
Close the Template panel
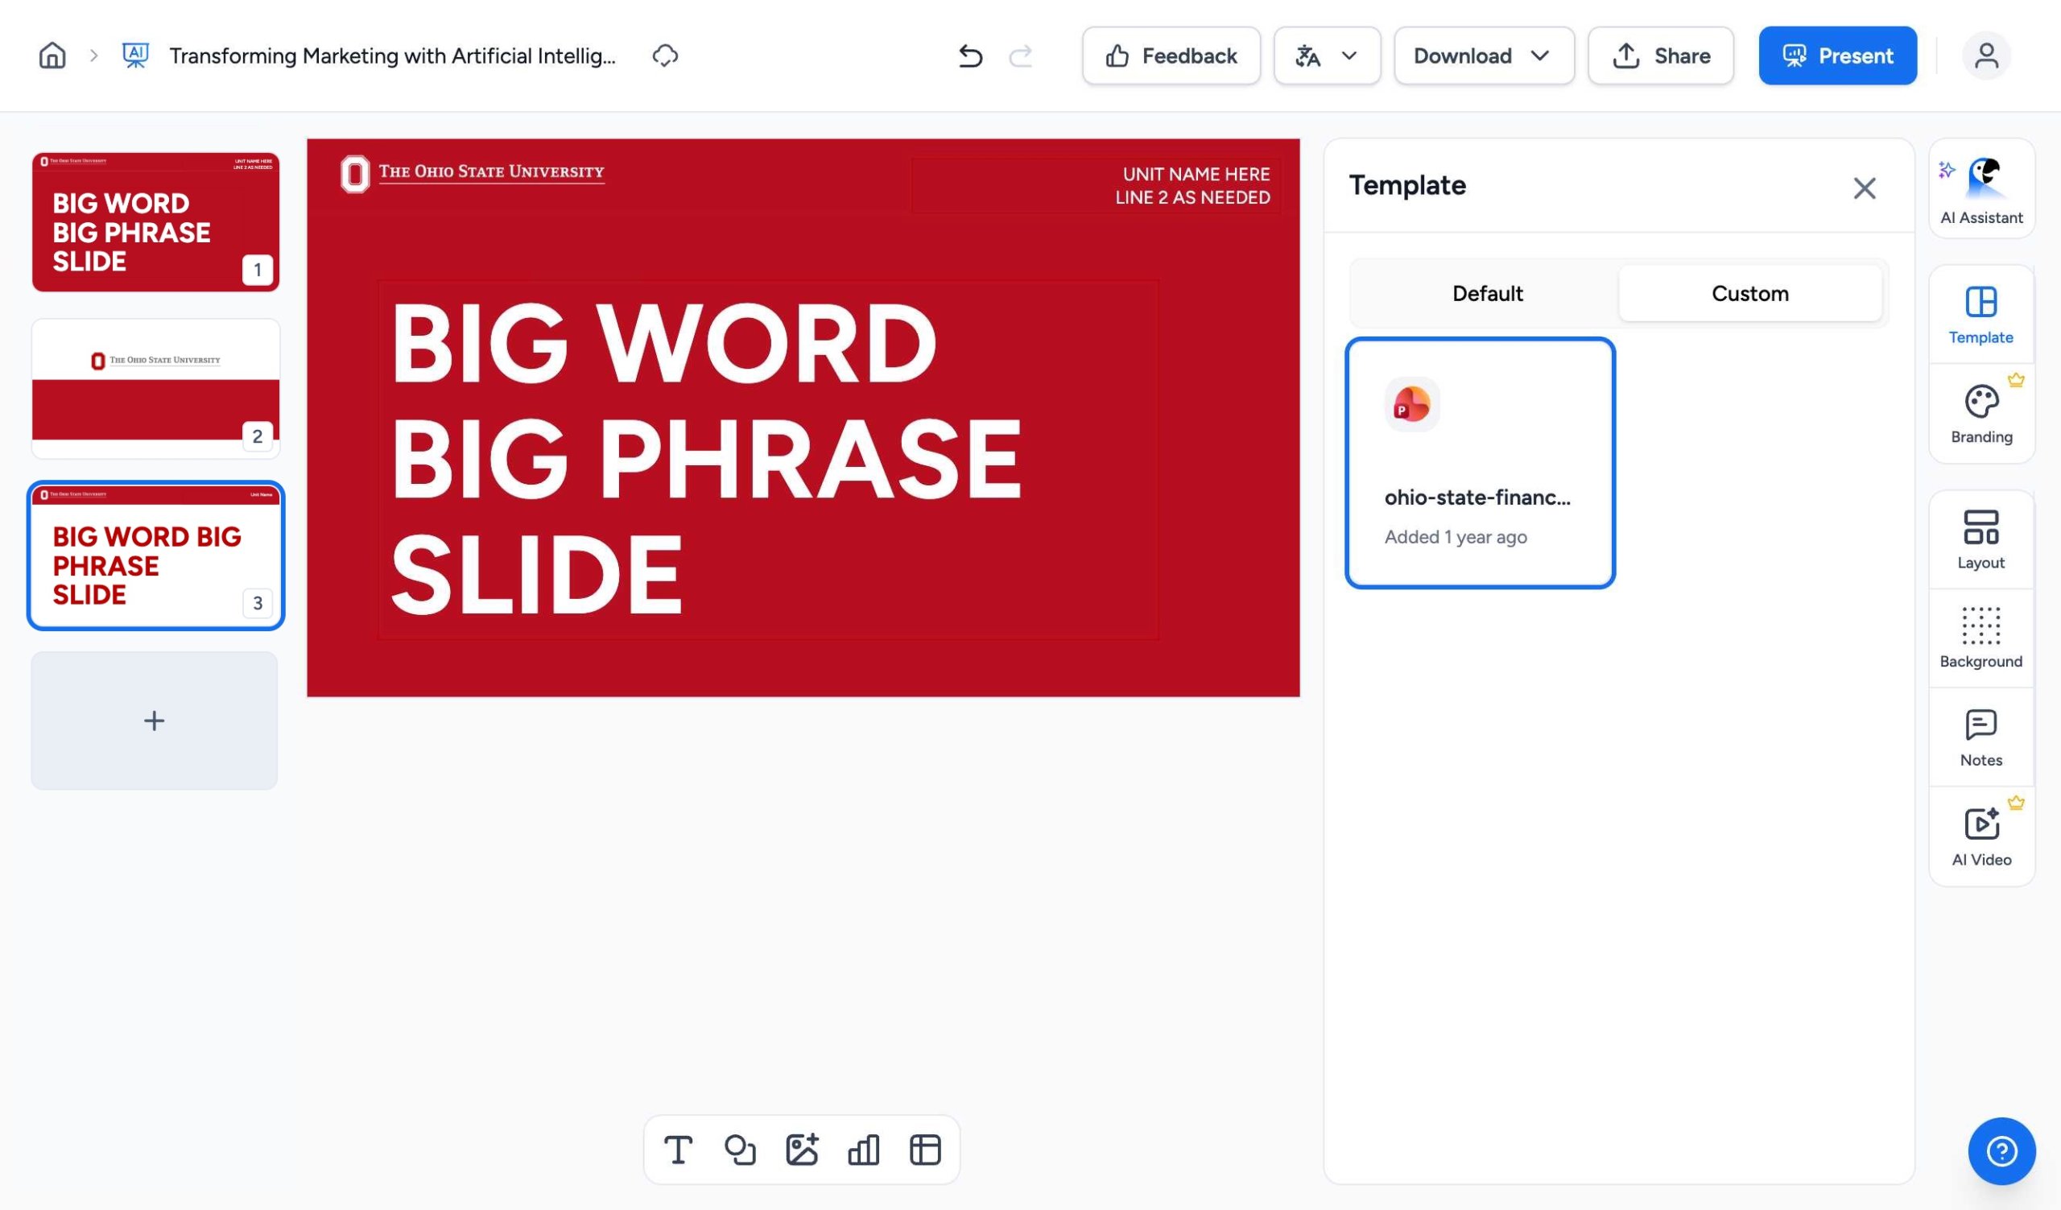pos(1865,188)
